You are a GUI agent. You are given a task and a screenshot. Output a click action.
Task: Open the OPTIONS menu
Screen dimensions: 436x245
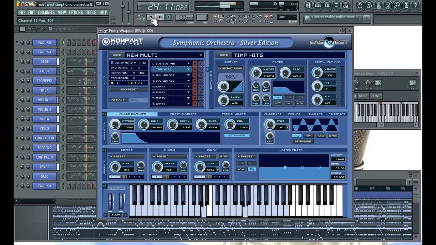click(76, 12)
